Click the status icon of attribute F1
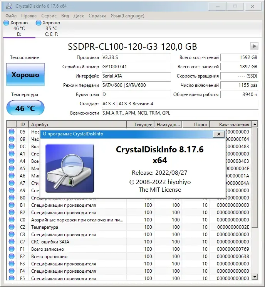The height and width of the screenshot is (287, 265). [12, 249]
